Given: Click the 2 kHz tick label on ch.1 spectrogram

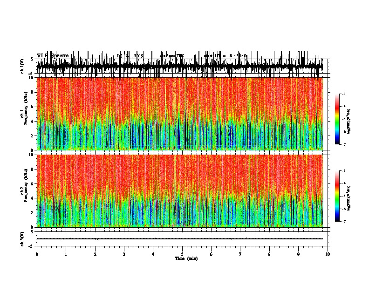Looking at the screenshot, I should [32, 136].
